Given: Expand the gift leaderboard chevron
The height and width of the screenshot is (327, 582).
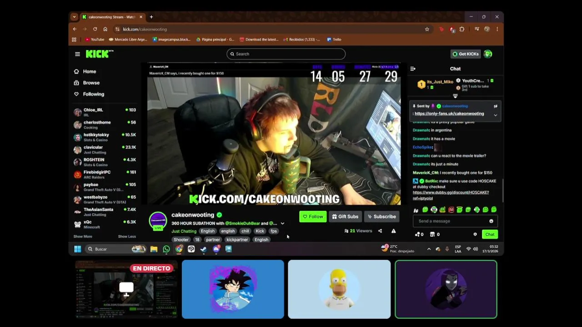Looking at the screenshot, I should (455, 96).
